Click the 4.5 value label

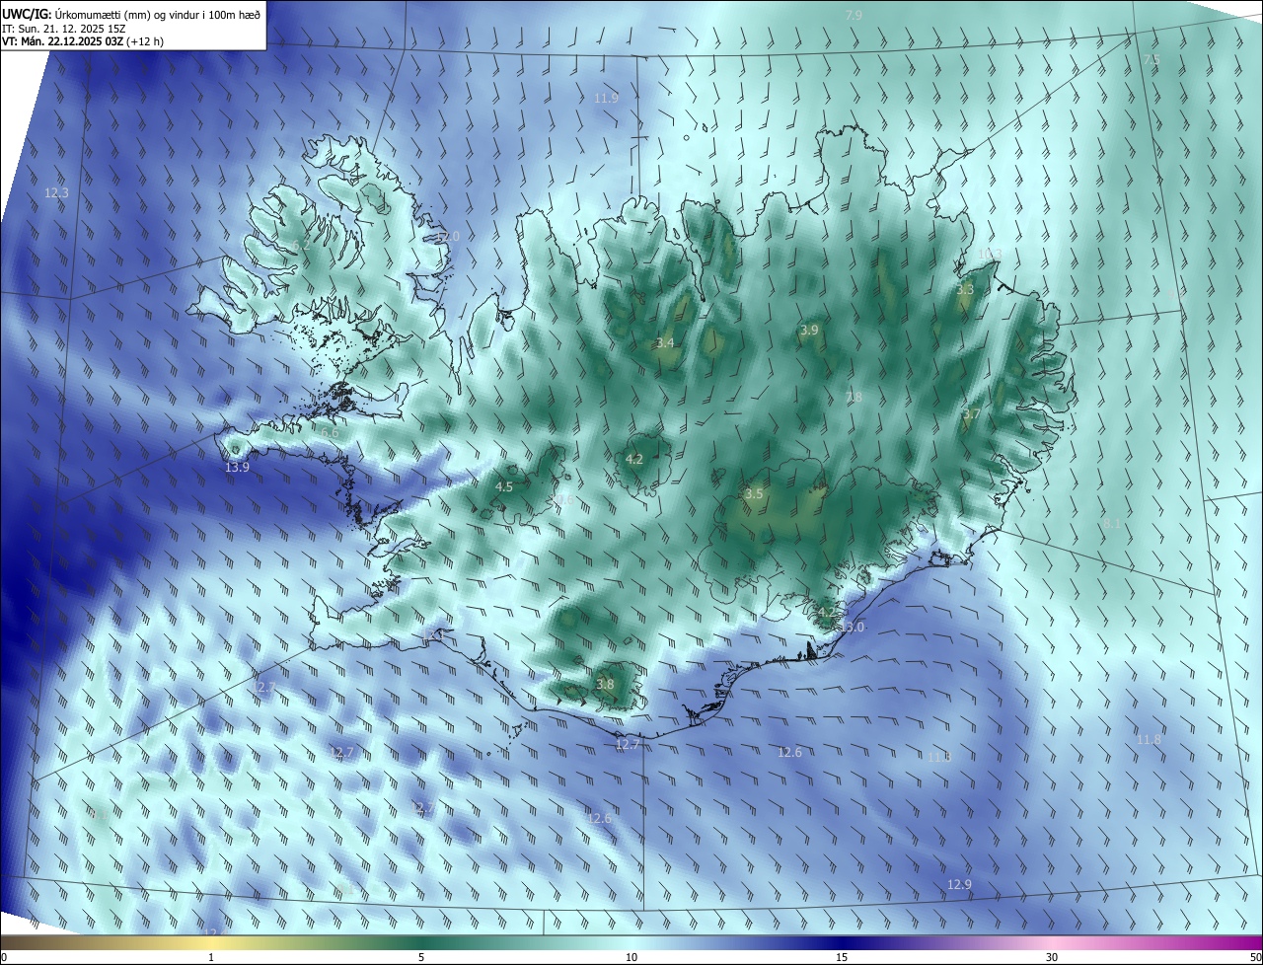(503, 486)
